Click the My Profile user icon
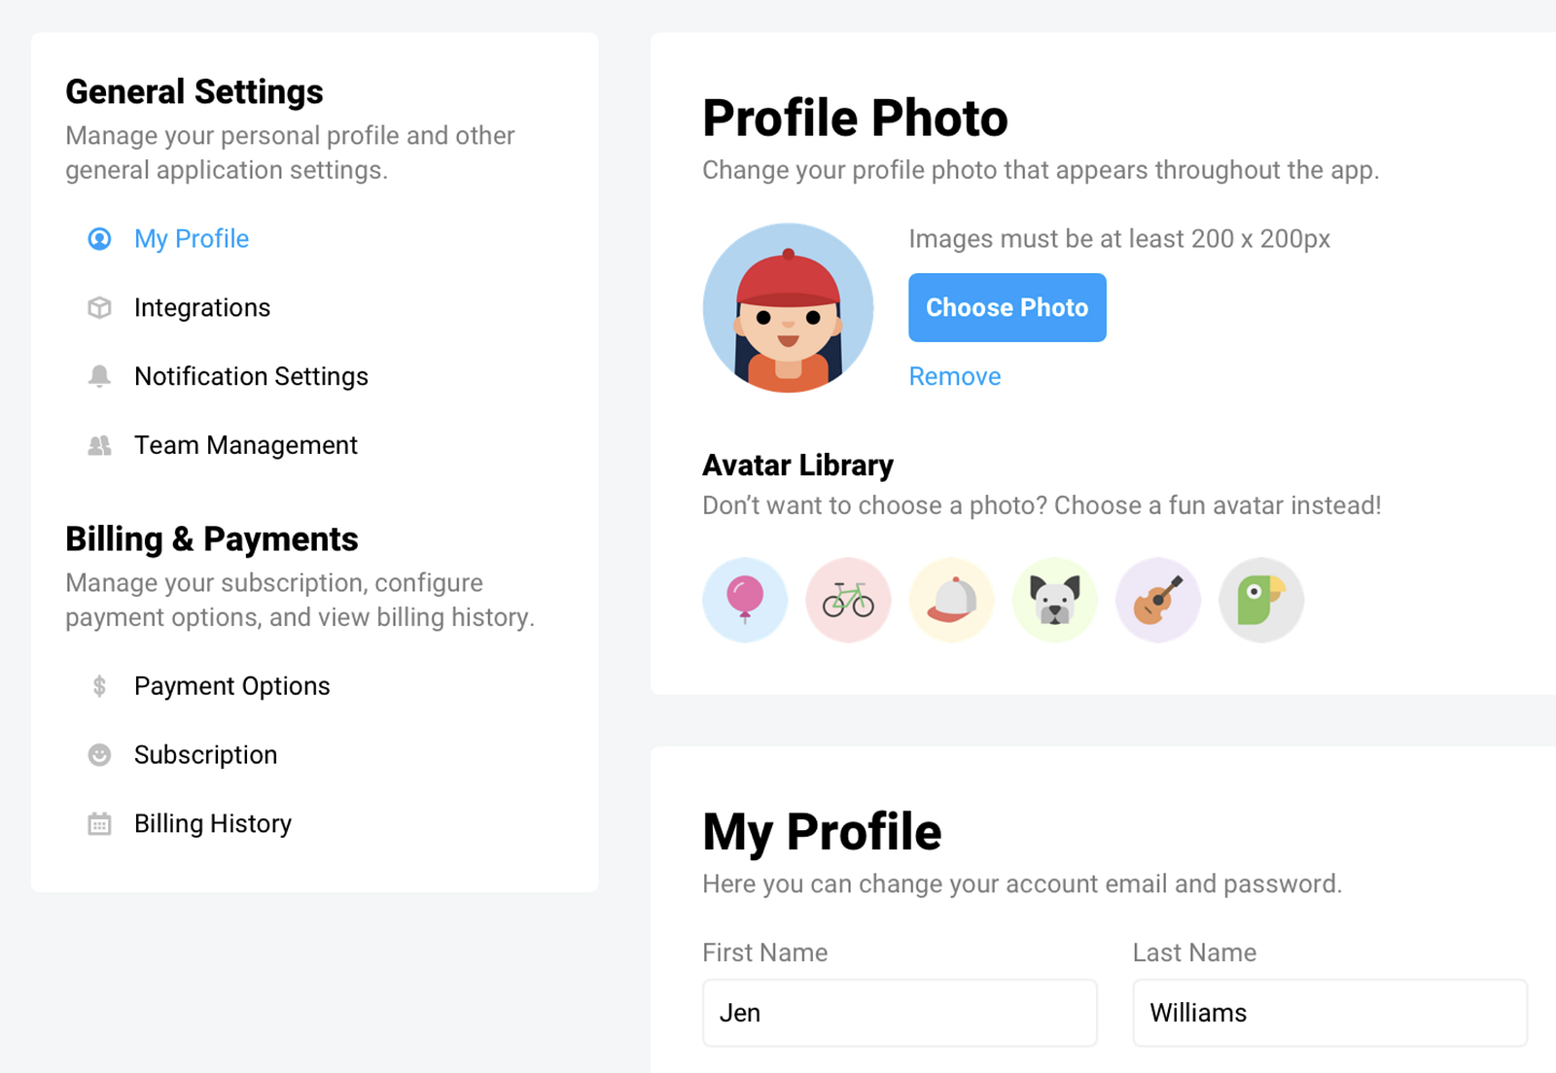Viewport: 1556px width, 1073px height. click(99, 239)
